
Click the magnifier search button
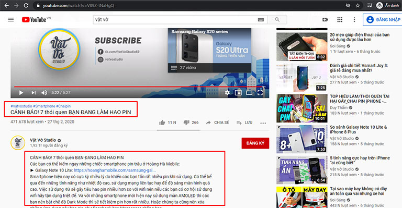pos(277,20)
